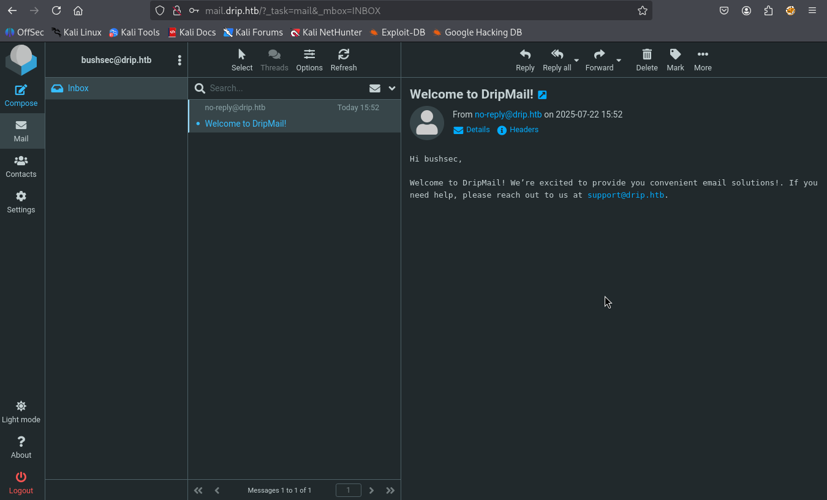Open message in new window icon

(542, 95)
